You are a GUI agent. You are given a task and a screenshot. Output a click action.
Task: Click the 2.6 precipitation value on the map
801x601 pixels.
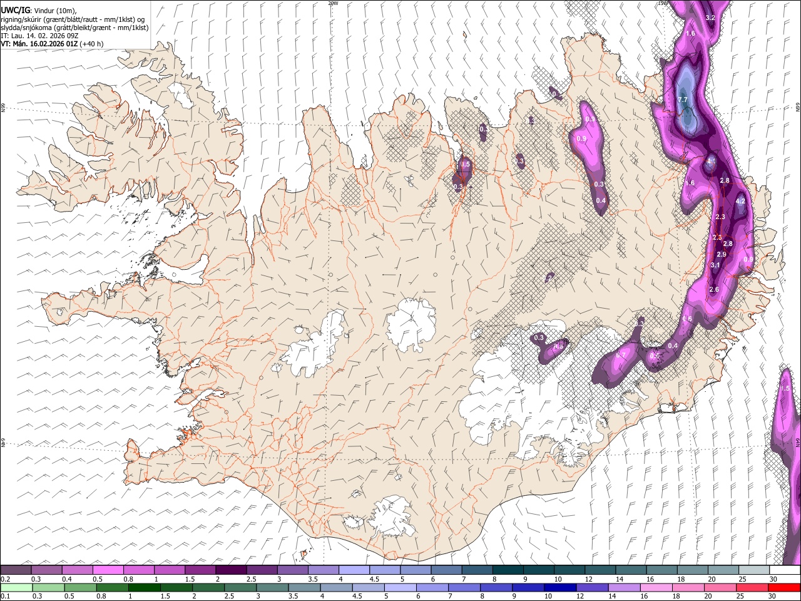(x=714, y=290)
